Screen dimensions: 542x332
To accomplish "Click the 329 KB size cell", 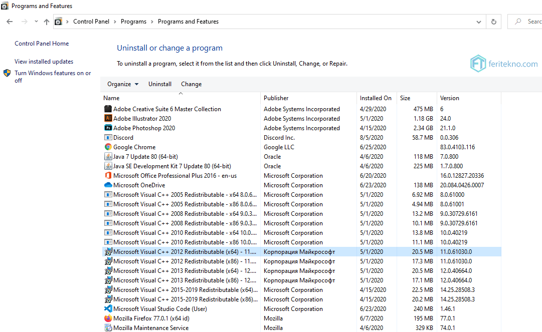I will pyautogui.click(x=424, y=328).
